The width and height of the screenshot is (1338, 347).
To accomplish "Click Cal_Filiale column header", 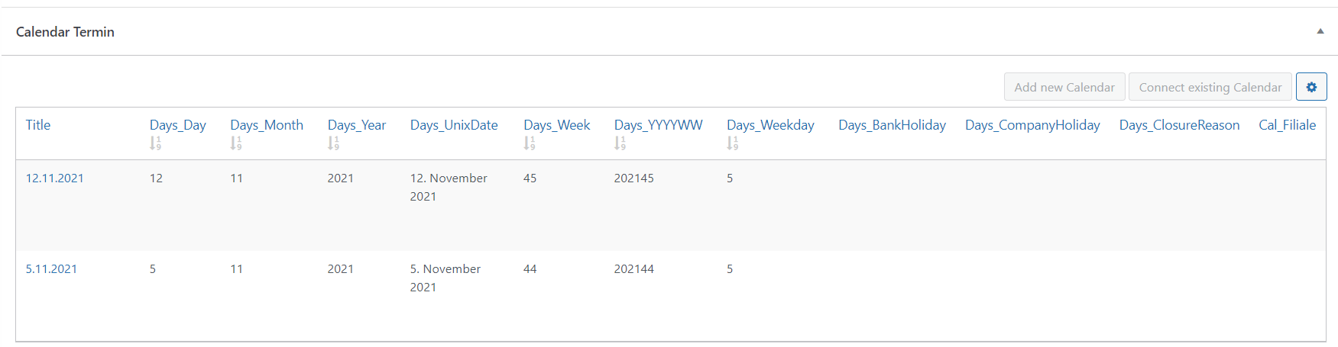I will pos(1287,124).
